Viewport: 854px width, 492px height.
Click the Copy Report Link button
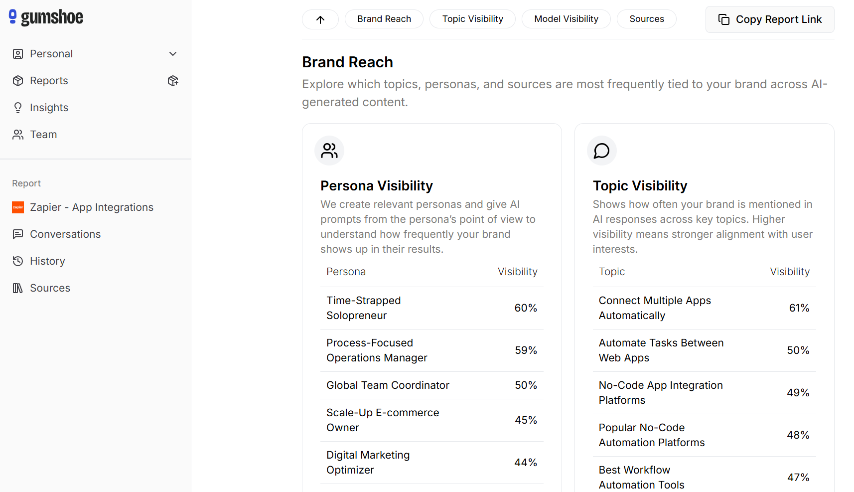(770, 19)
